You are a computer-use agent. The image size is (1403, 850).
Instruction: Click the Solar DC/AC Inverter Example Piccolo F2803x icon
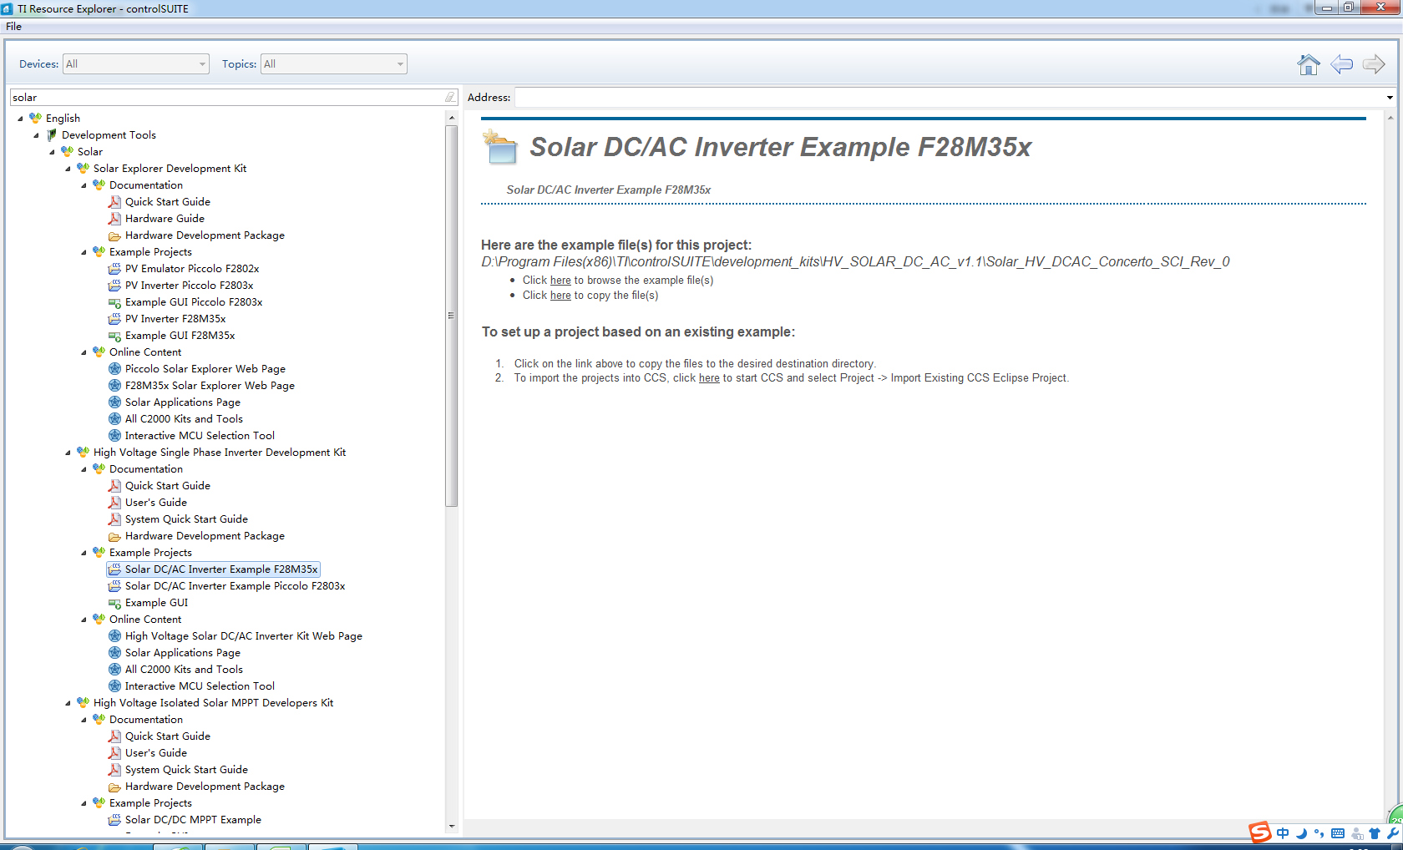click(114, 586)
